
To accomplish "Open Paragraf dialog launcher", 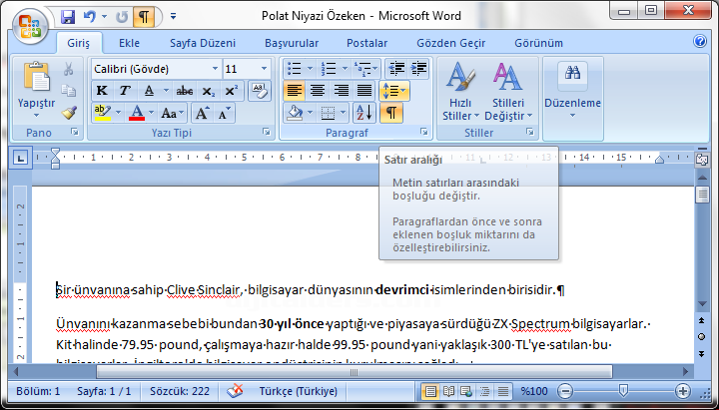I will pyautogui.click(x=423, y=133).
